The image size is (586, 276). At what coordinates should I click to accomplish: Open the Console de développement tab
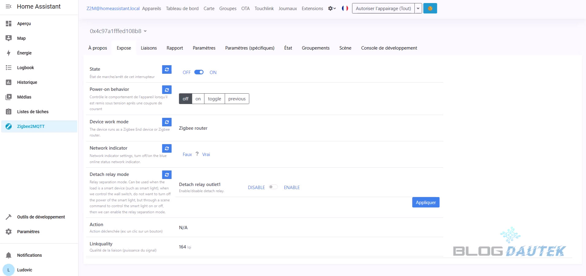point(389,48)
